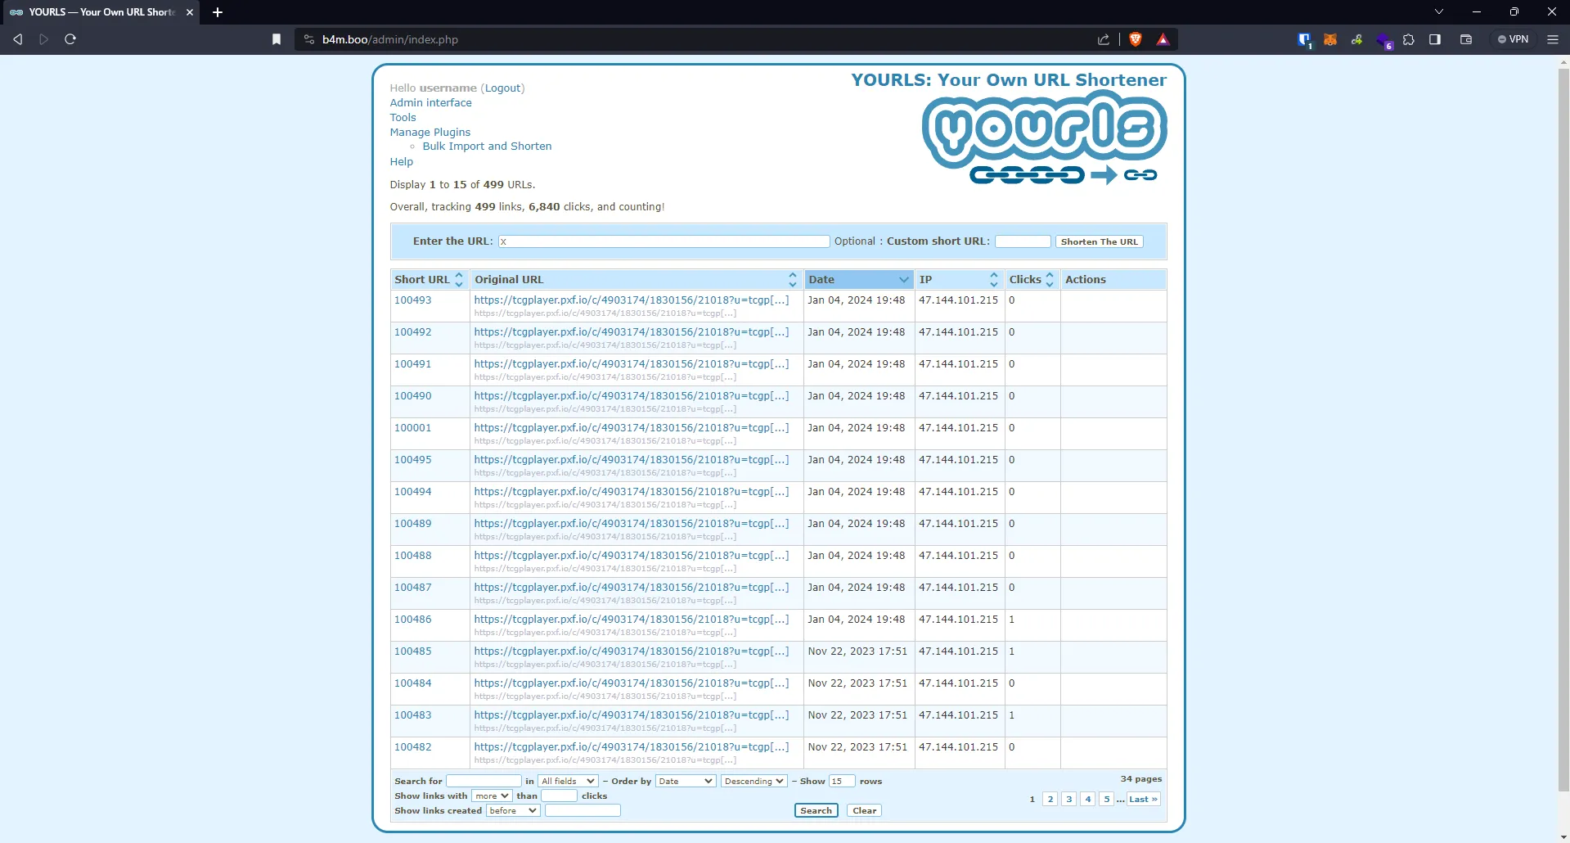The width and height of the screenshot is (1570, 843).
Task: Sort table by Original URL column arrows
Action: pos(792,280)
